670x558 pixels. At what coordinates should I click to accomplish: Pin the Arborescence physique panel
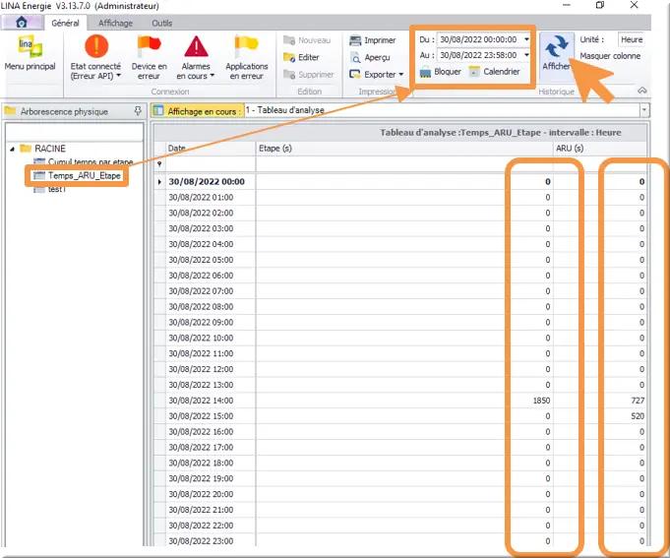(x=138, y=111)
